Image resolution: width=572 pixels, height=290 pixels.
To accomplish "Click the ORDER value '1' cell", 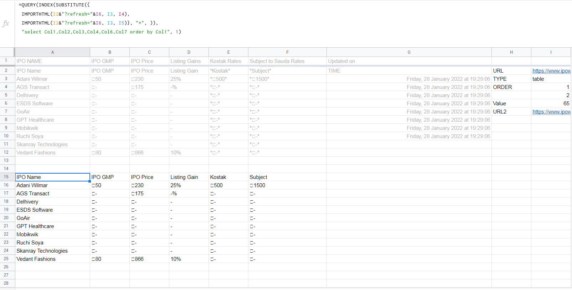I will pos(551,87).
